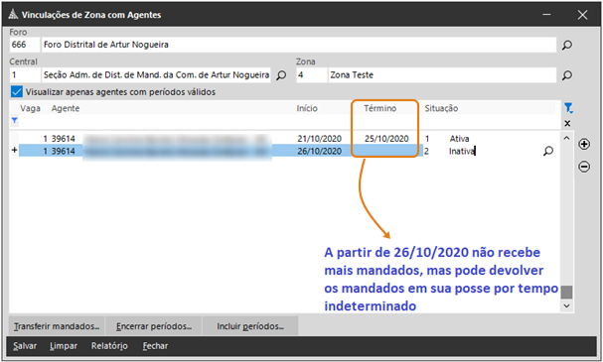Click agent 39614 in the Inativa row
The height and width of the screenshot is (362, 603).
(x=64, y=151)
